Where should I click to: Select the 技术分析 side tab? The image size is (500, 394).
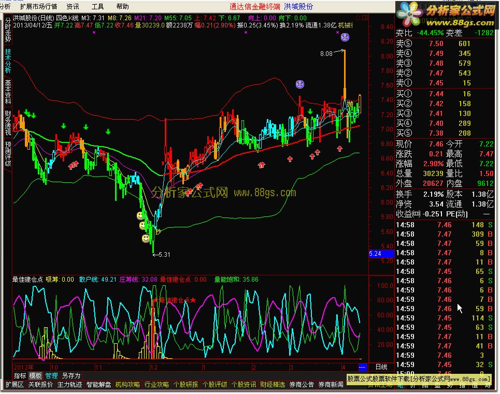pos(8,61)
